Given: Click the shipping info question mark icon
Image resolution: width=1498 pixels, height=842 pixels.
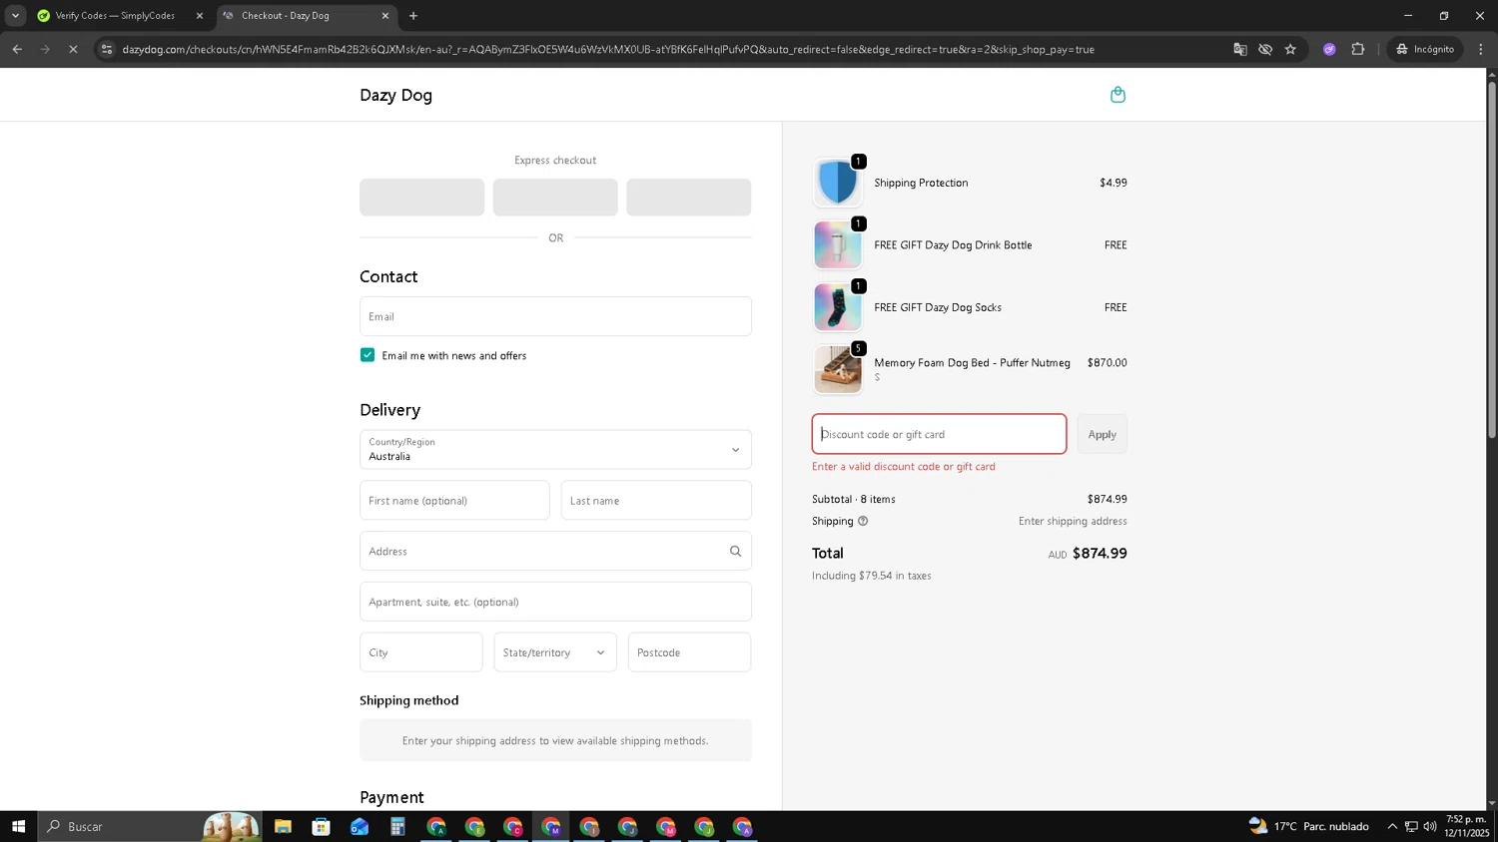Looking at the screenshot, I should pyautogui.click(x=863, y=521).
